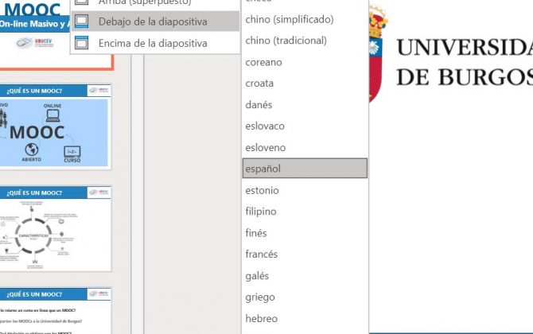Select highlighted 'español' language option
This screenshot has width=533, height=334.
pos(305,168)
